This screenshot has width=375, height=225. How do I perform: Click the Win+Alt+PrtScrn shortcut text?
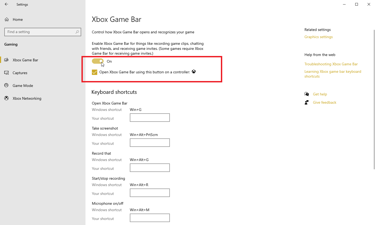144,135
